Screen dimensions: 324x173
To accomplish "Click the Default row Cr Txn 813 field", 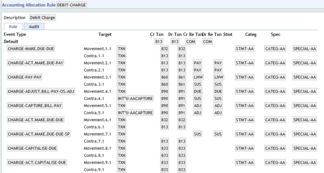I will point(158,41).
